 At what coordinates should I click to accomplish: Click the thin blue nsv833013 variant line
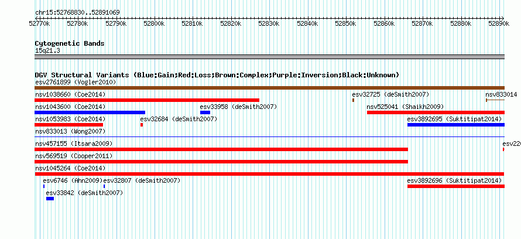[269, 136]
